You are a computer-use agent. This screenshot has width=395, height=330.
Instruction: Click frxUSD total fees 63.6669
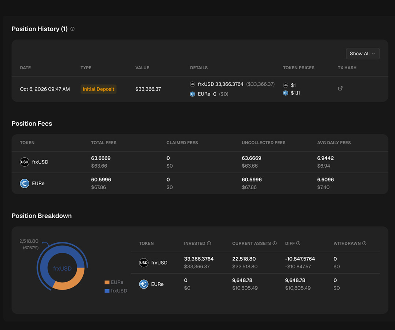[x=101, y=158]
